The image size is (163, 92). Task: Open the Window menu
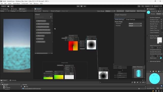[x=36, y=4]
